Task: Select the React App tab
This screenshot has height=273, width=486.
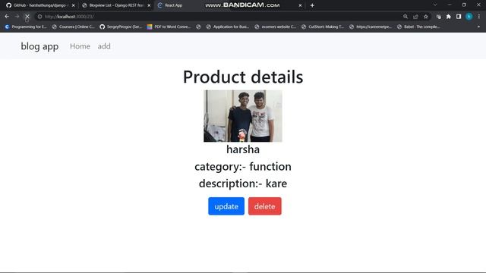Action: pyautogui.click(x=229, y=5)
